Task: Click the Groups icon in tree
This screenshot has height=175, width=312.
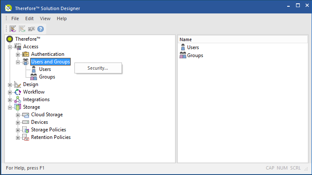Action: [34, 77]
